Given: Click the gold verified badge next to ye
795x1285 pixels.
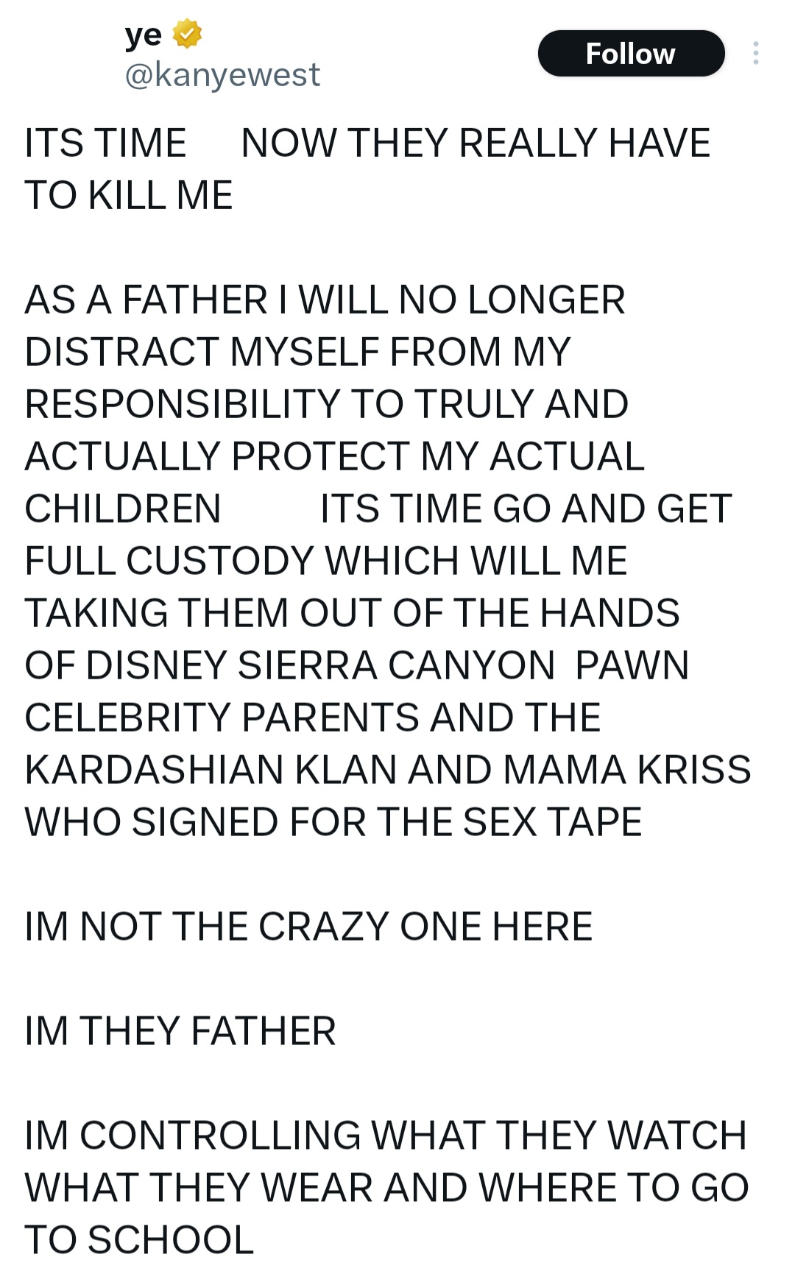Looking at the screenshot, I should point(187,34).
